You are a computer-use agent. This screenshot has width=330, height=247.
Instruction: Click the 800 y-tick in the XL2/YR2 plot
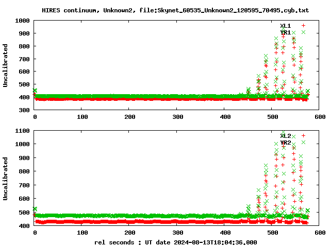24,171
